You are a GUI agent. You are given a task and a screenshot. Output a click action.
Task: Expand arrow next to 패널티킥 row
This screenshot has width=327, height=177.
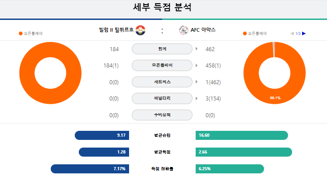[197, 98]
